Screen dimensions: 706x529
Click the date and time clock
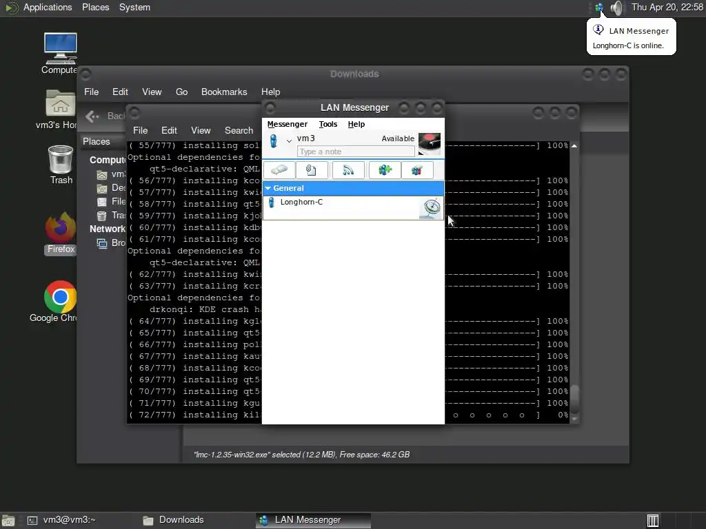coord(667,7)
